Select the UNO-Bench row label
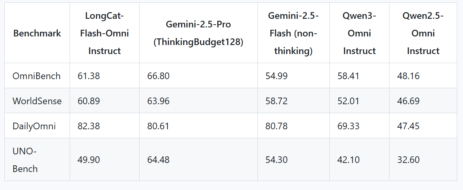463x190 pixels. (25, 160)
